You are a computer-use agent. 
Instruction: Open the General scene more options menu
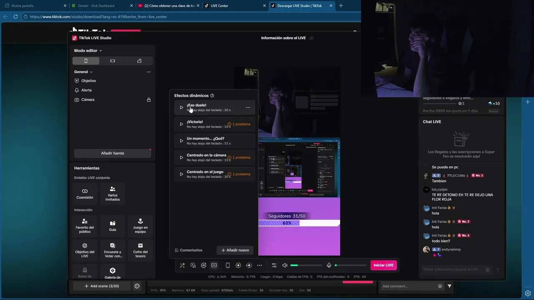coord(149,72)
